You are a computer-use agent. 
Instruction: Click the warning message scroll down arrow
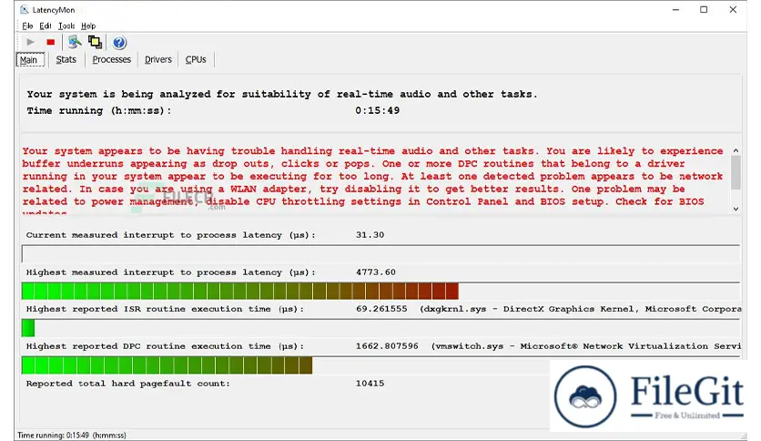click(x=736, y=209)
